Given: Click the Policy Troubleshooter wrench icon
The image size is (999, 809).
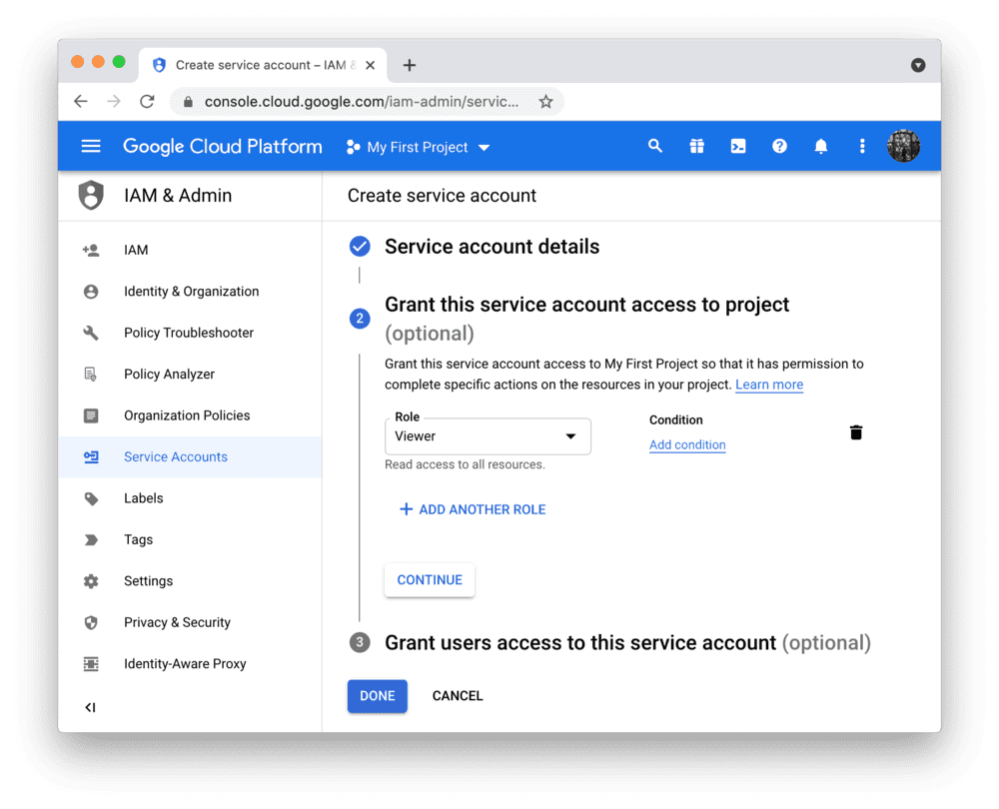Looking at the screenshot, I should tap(91, 333).
